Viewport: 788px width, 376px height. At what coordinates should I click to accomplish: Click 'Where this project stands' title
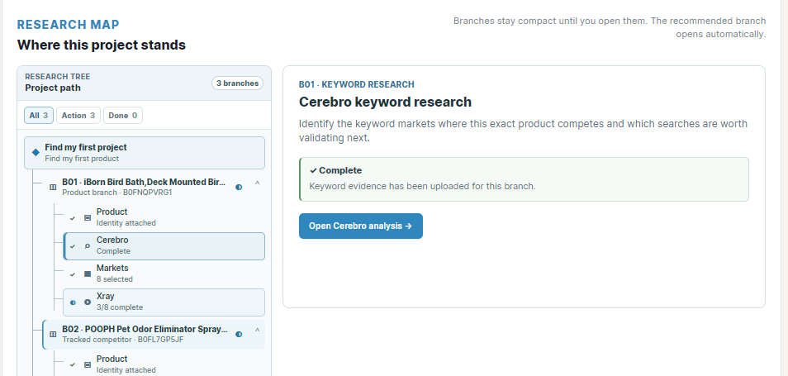(x=102, y=45)
